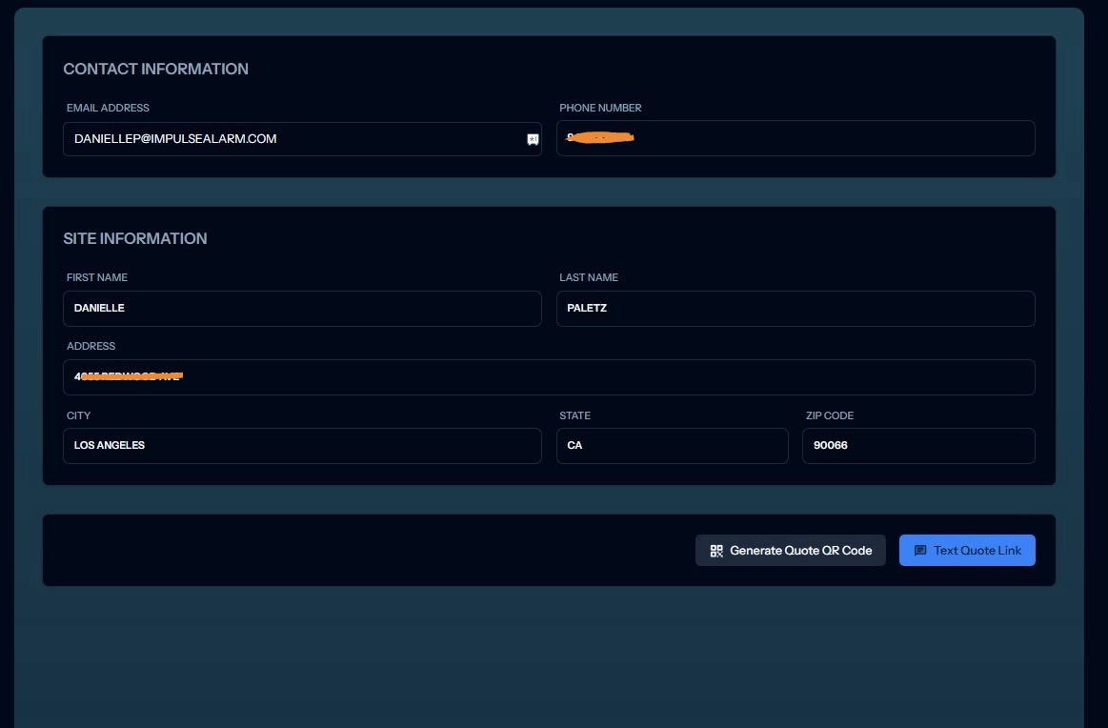The width and height of the screenshot is (1108, 728).
Task: Click the Text Quote Link button
Action: coord(967,550)
